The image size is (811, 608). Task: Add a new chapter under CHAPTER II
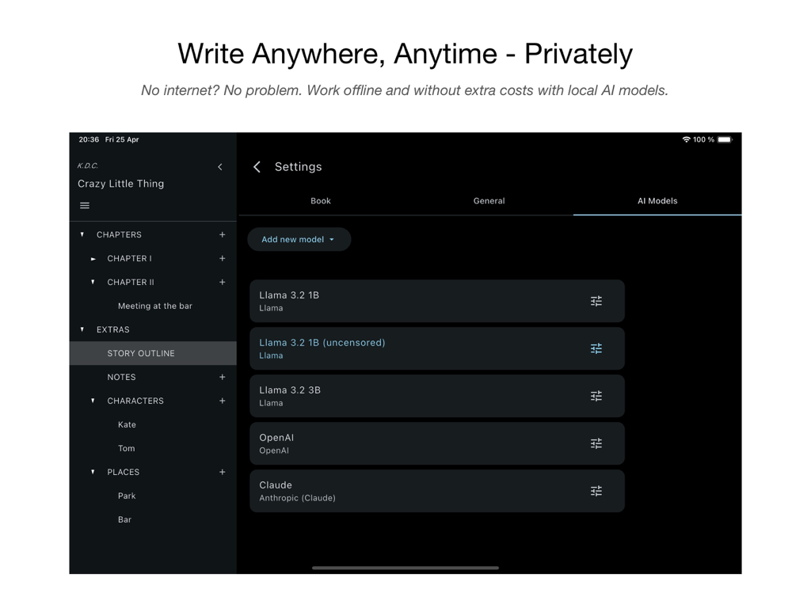click(223, 282)
